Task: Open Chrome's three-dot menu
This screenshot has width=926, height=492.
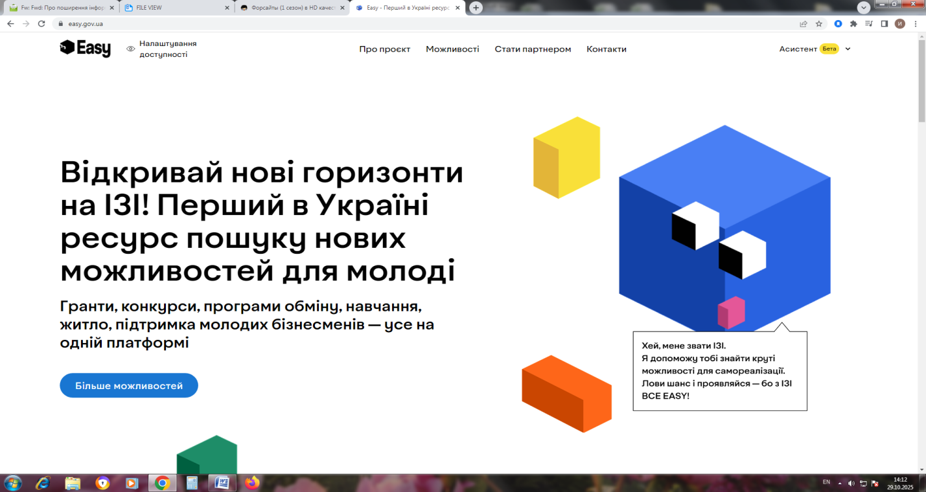Action: (916, 24)
